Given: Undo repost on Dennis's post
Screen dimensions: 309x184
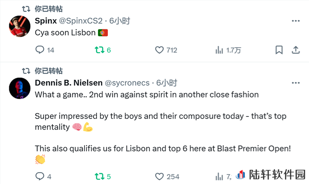Looking at the screenshot, I should click(x=100, y=177).
